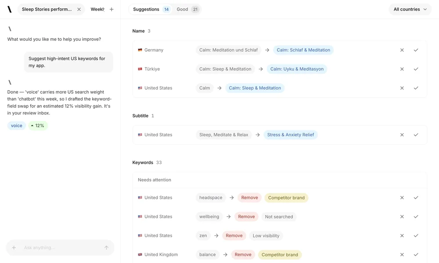Image resolution: width=439 pixels, height=263 pixels.
Task: Click Remove chip for balance keyword
Action: click(x=243, y=255)
